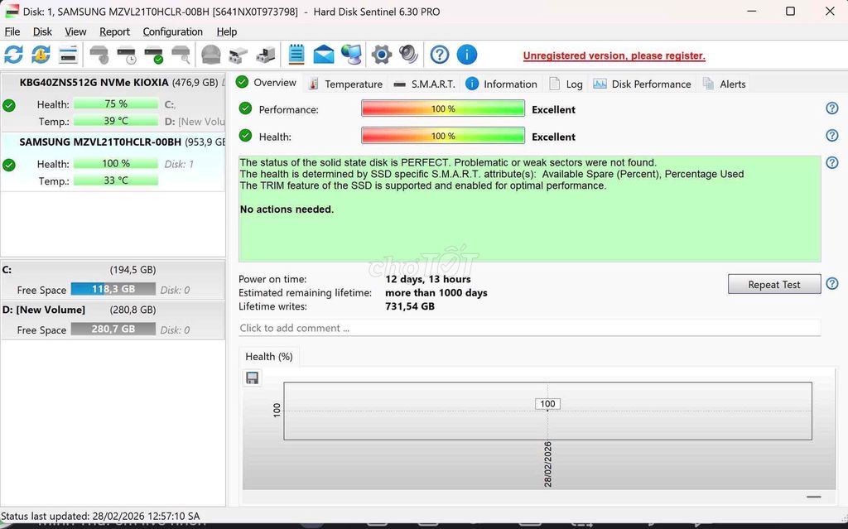Viewport: 848px width, 529px height.
Task: Click the help icon beside Performance row
Action: point(832,108)
